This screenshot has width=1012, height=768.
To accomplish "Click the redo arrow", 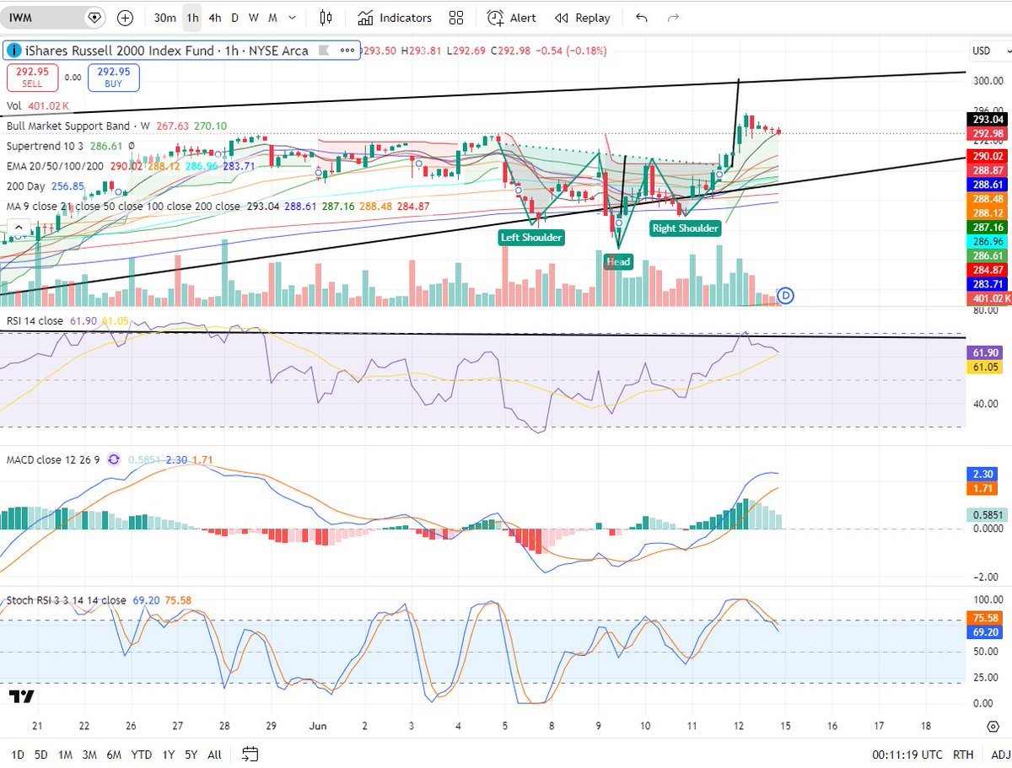I will [x=673, y=18].
